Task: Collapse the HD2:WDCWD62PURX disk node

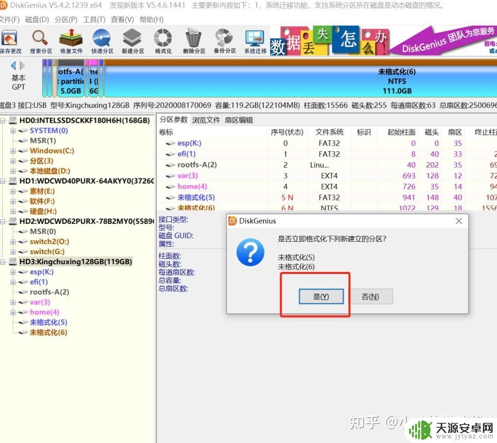Action: tap(3, 221)
